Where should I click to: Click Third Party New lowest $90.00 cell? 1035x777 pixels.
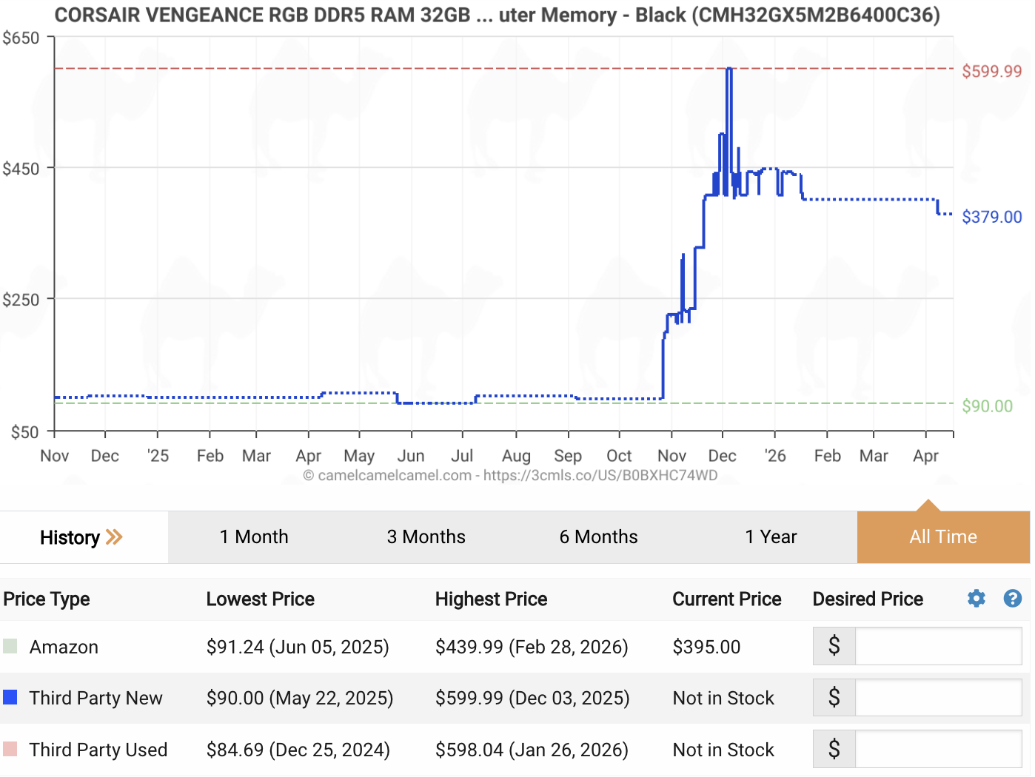click(300, 698)
